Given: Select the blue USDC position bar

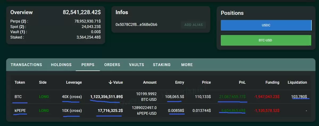Looking at the screenshot, I should pos(266,26).
